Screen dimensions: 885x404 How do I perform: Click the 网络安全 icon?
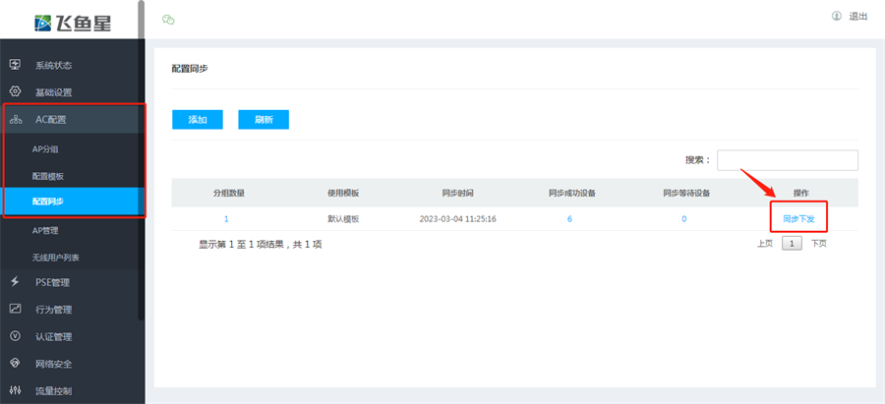coord(16,363)
